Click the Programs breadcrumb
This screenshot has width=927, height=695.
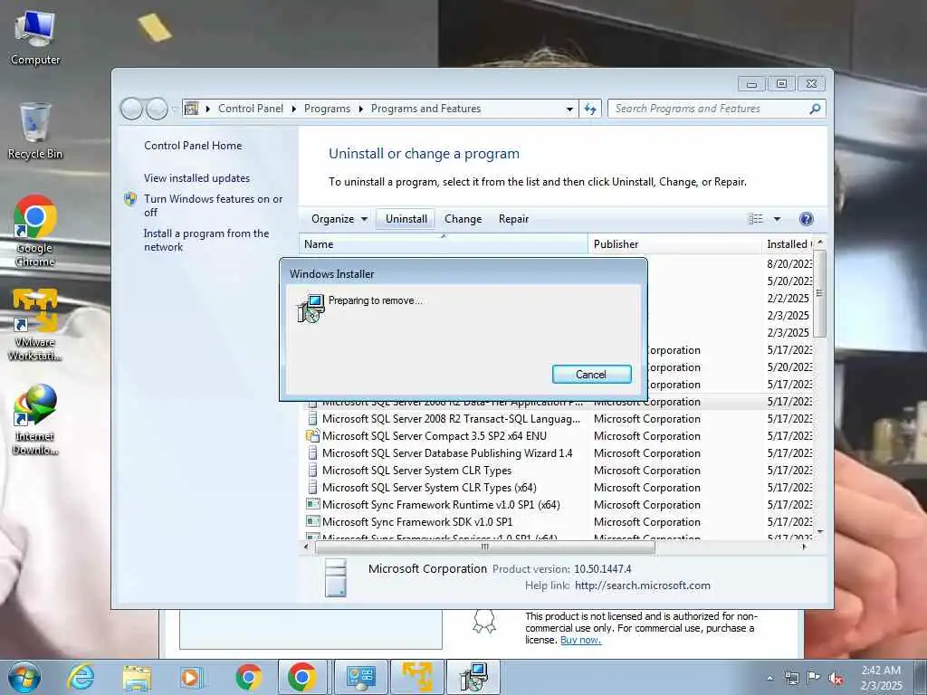[x=327, y=109]
